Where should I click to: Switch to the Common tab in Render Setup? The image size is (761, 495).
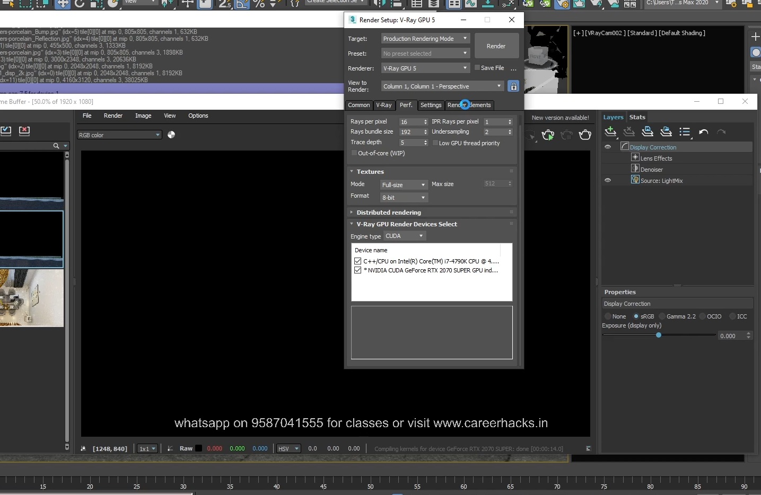359,105
